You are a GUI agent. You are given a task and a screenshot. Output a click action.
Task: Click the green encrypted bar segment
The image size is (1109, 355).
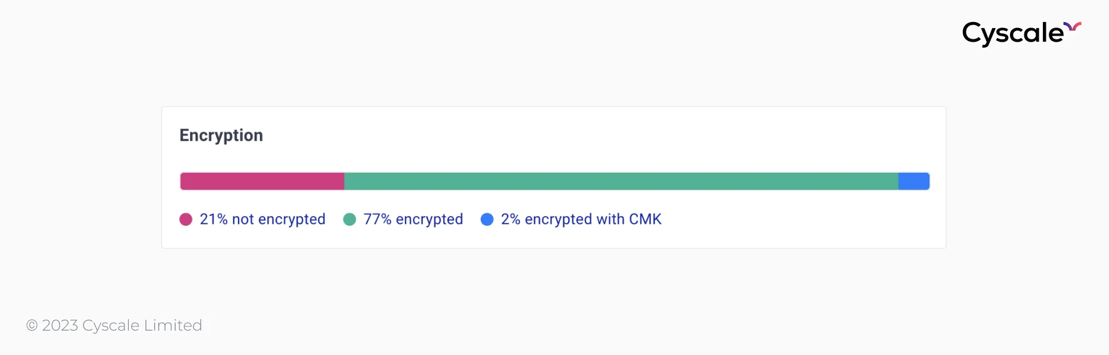point(621,181)
